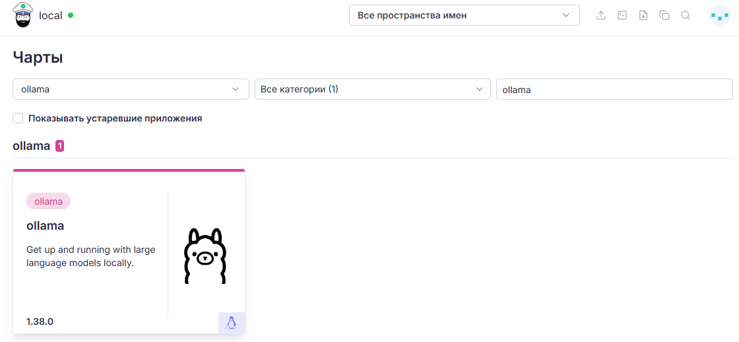The height and width of the screenshot is (342, 739).
Task: Click the Download KubeConfig icon
Action: click(643, 16)
